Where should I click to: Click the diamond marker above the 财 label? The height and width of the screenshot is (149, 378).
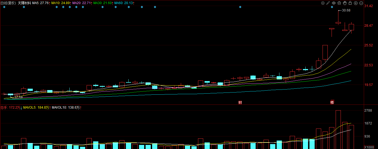(240, 7)
